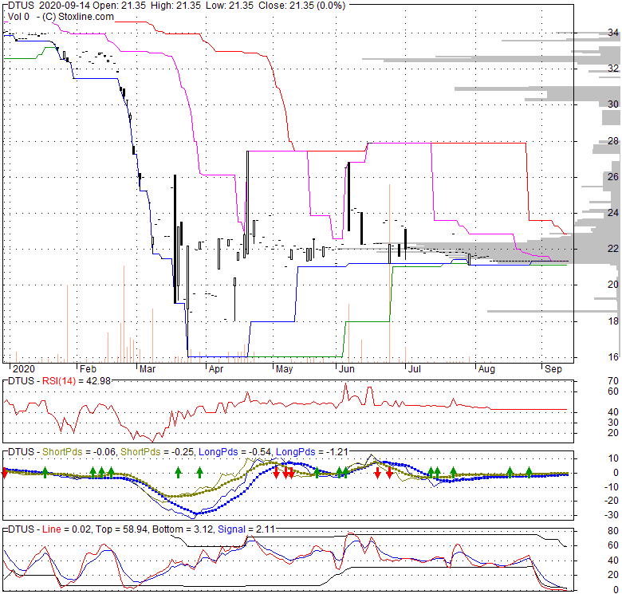Click the Close: 21.35 (0.0%) value
The height and width of the screenshot is (594, 622).
(301, 6)
